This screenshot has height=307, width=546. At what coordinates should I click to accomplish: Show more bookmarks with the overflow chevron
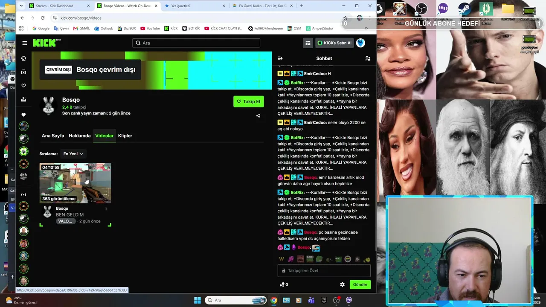pyautogui.click(x=366, y=29)
